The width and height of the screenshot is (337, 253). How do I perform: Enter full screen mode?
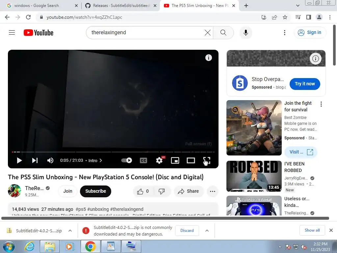[x=207, y=160]
